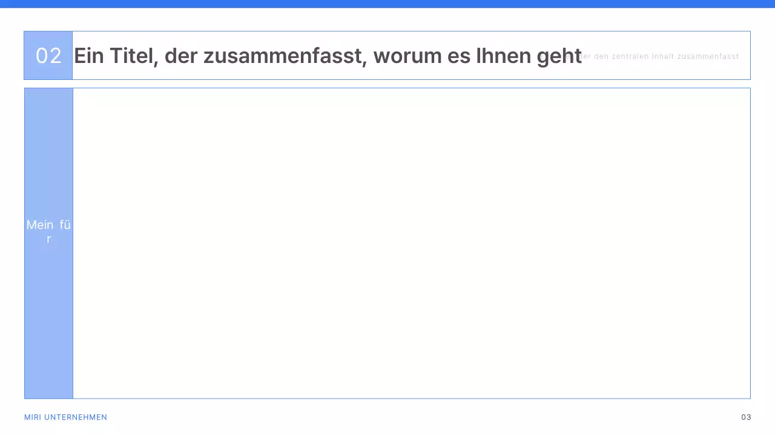Click the Mein für sidebar label
Screen dimensions: 775x436
coord(48,231)
